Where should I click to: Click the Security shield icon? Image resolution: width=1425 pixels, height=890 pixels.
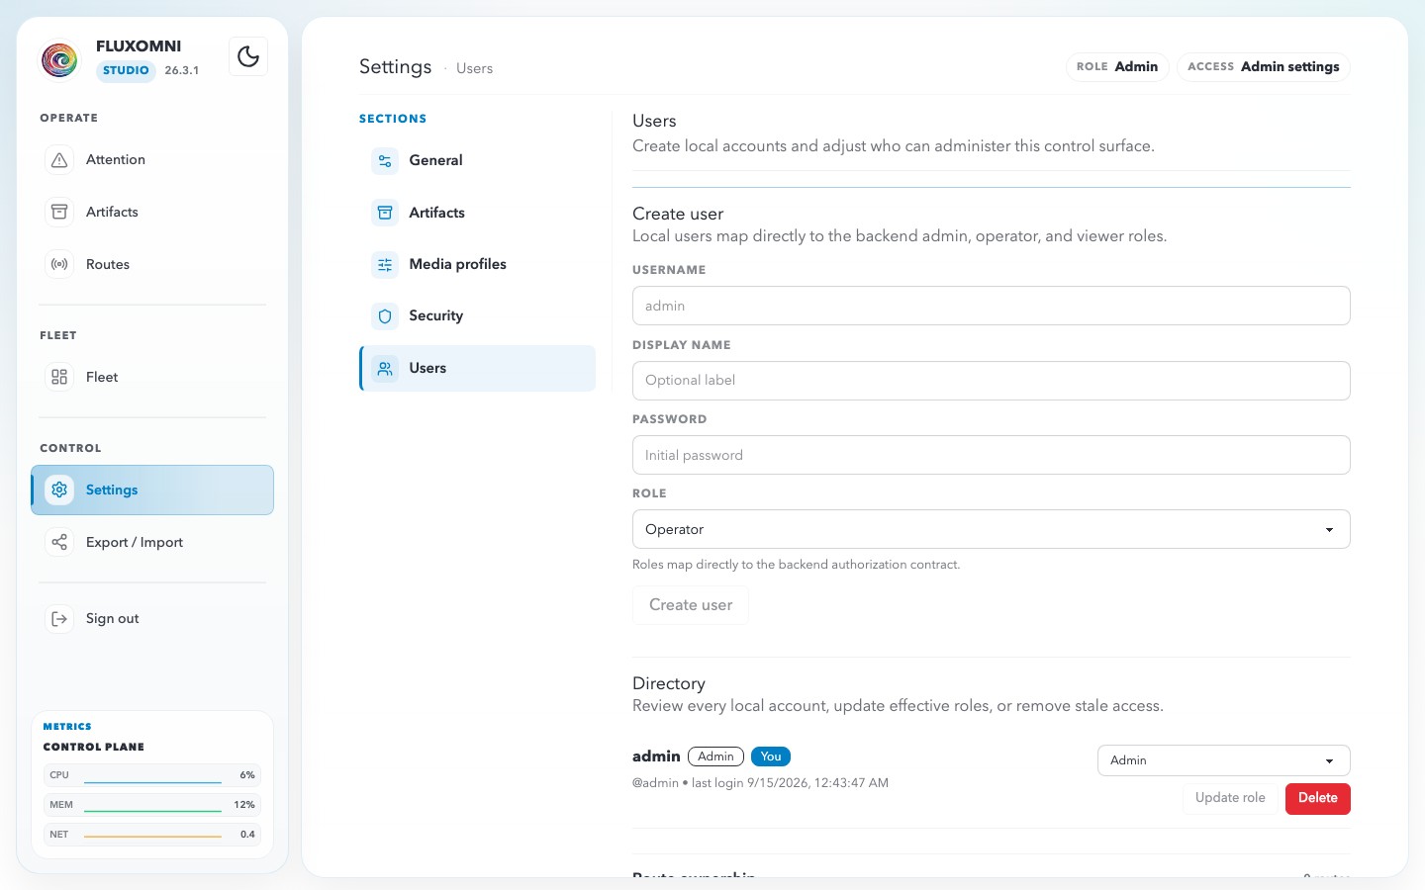(385, 316)
